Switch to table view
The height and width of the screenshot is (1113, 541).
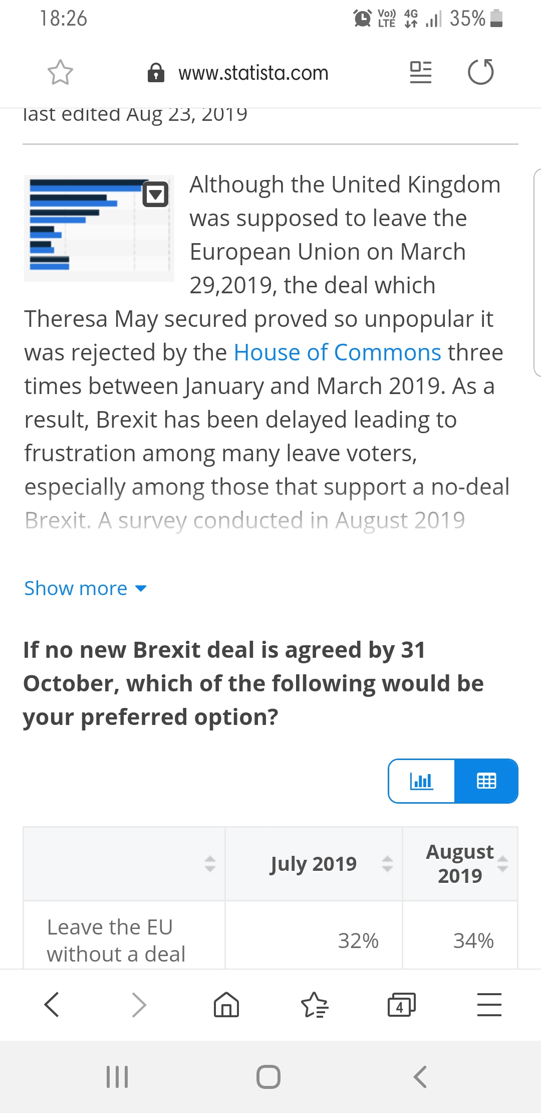pos(486,781)
